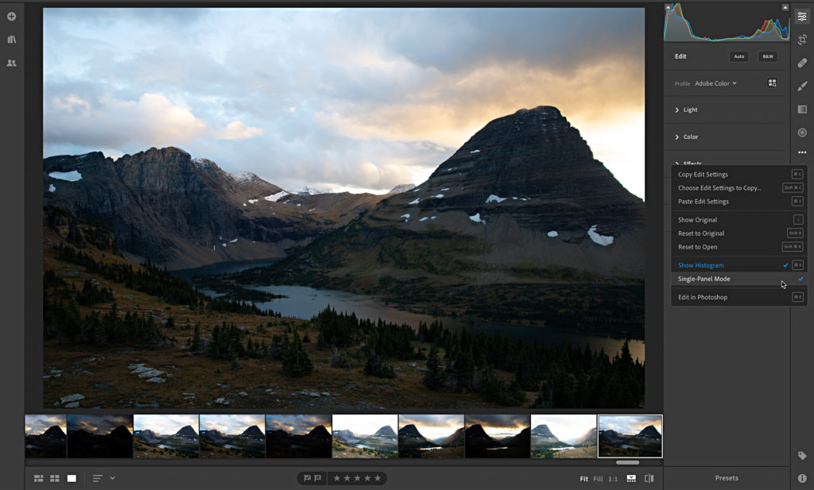Select the Brush adjustment tool
814x490 pixels.
coord(802,86)
